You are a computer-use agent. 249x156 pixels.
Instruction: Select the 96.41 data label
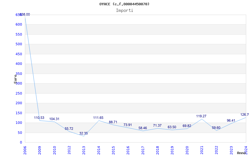[x=231, y=121]
